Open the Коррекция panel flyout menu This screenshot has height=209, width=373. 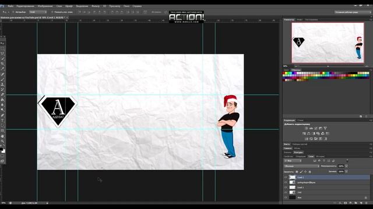point(371,120)
